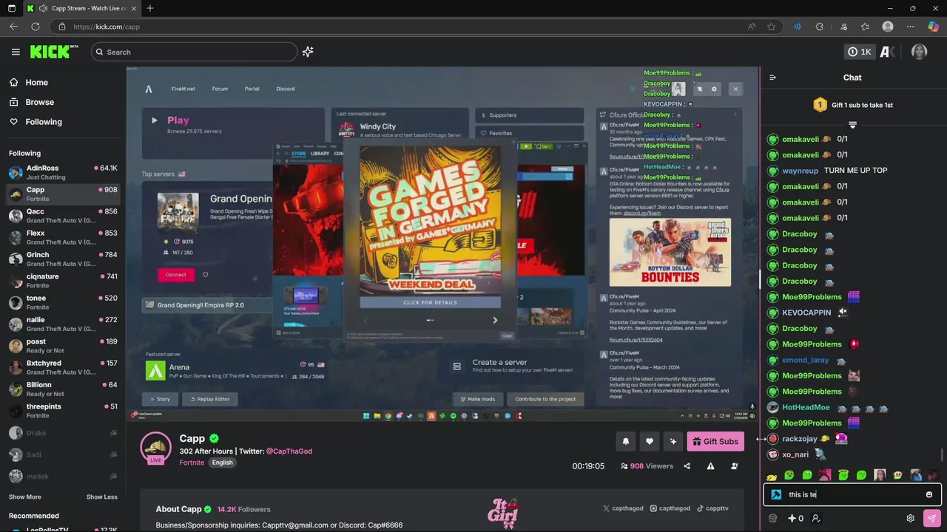Open chat identity user icon
Viewport: 947px width, 532px height.
[816, 519]
